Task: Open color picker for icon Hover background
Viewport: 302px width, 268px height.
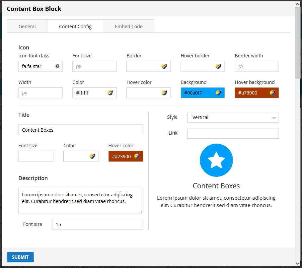Action: tap(272, 93)
